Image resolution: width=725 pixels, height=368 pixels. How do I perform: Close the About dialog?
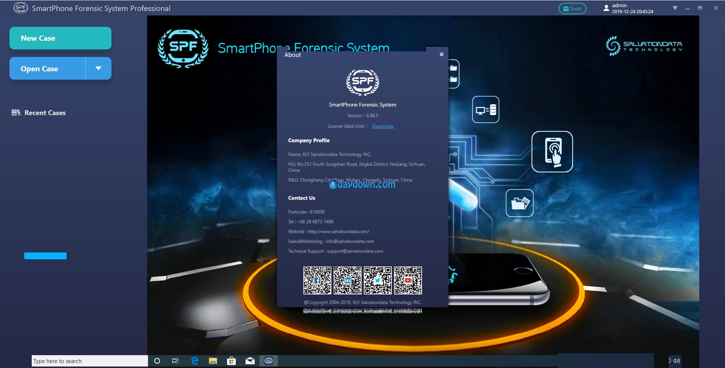(441, 54)
